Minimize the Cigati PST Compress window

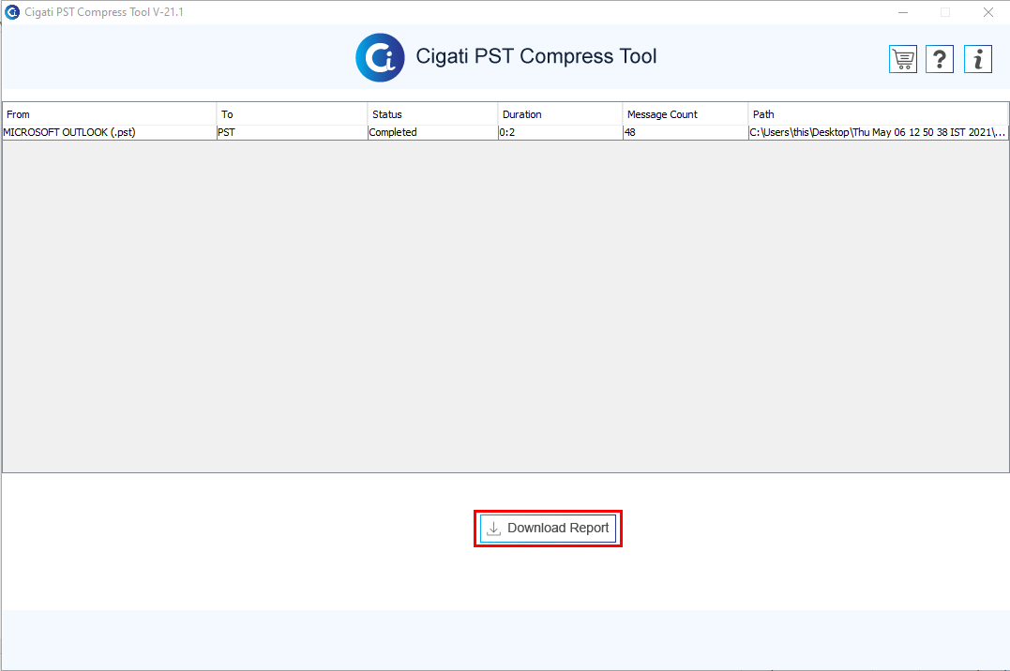click(903, 12)
